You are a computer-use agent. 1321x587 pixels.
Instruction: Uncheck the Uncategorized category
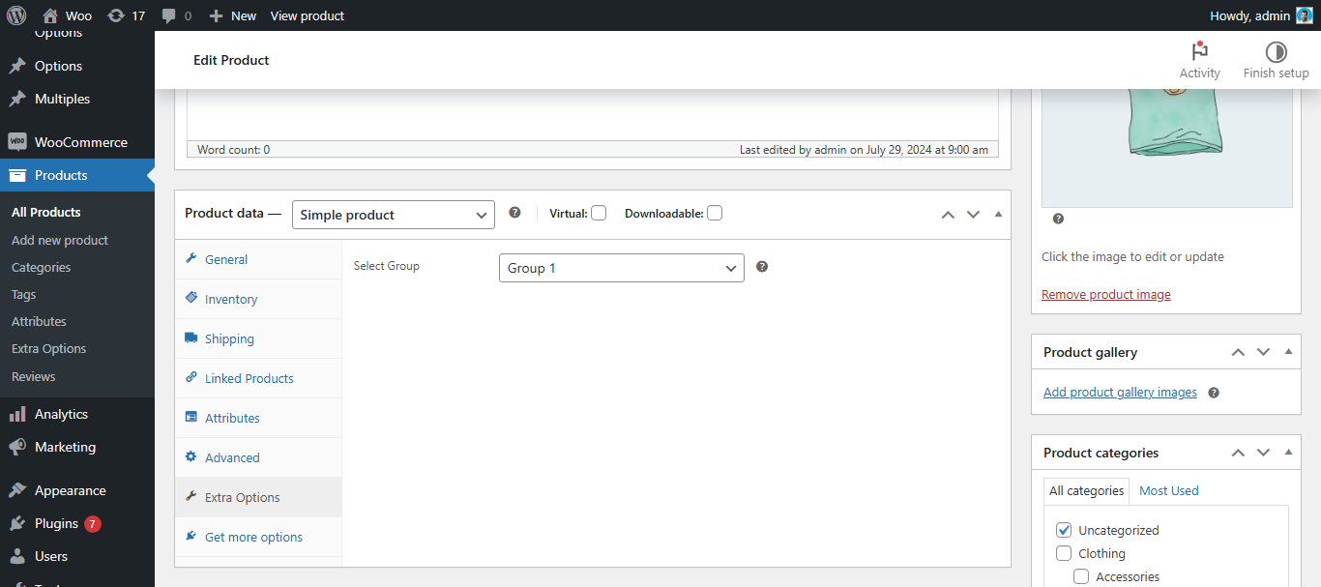tap(1064, 530)
